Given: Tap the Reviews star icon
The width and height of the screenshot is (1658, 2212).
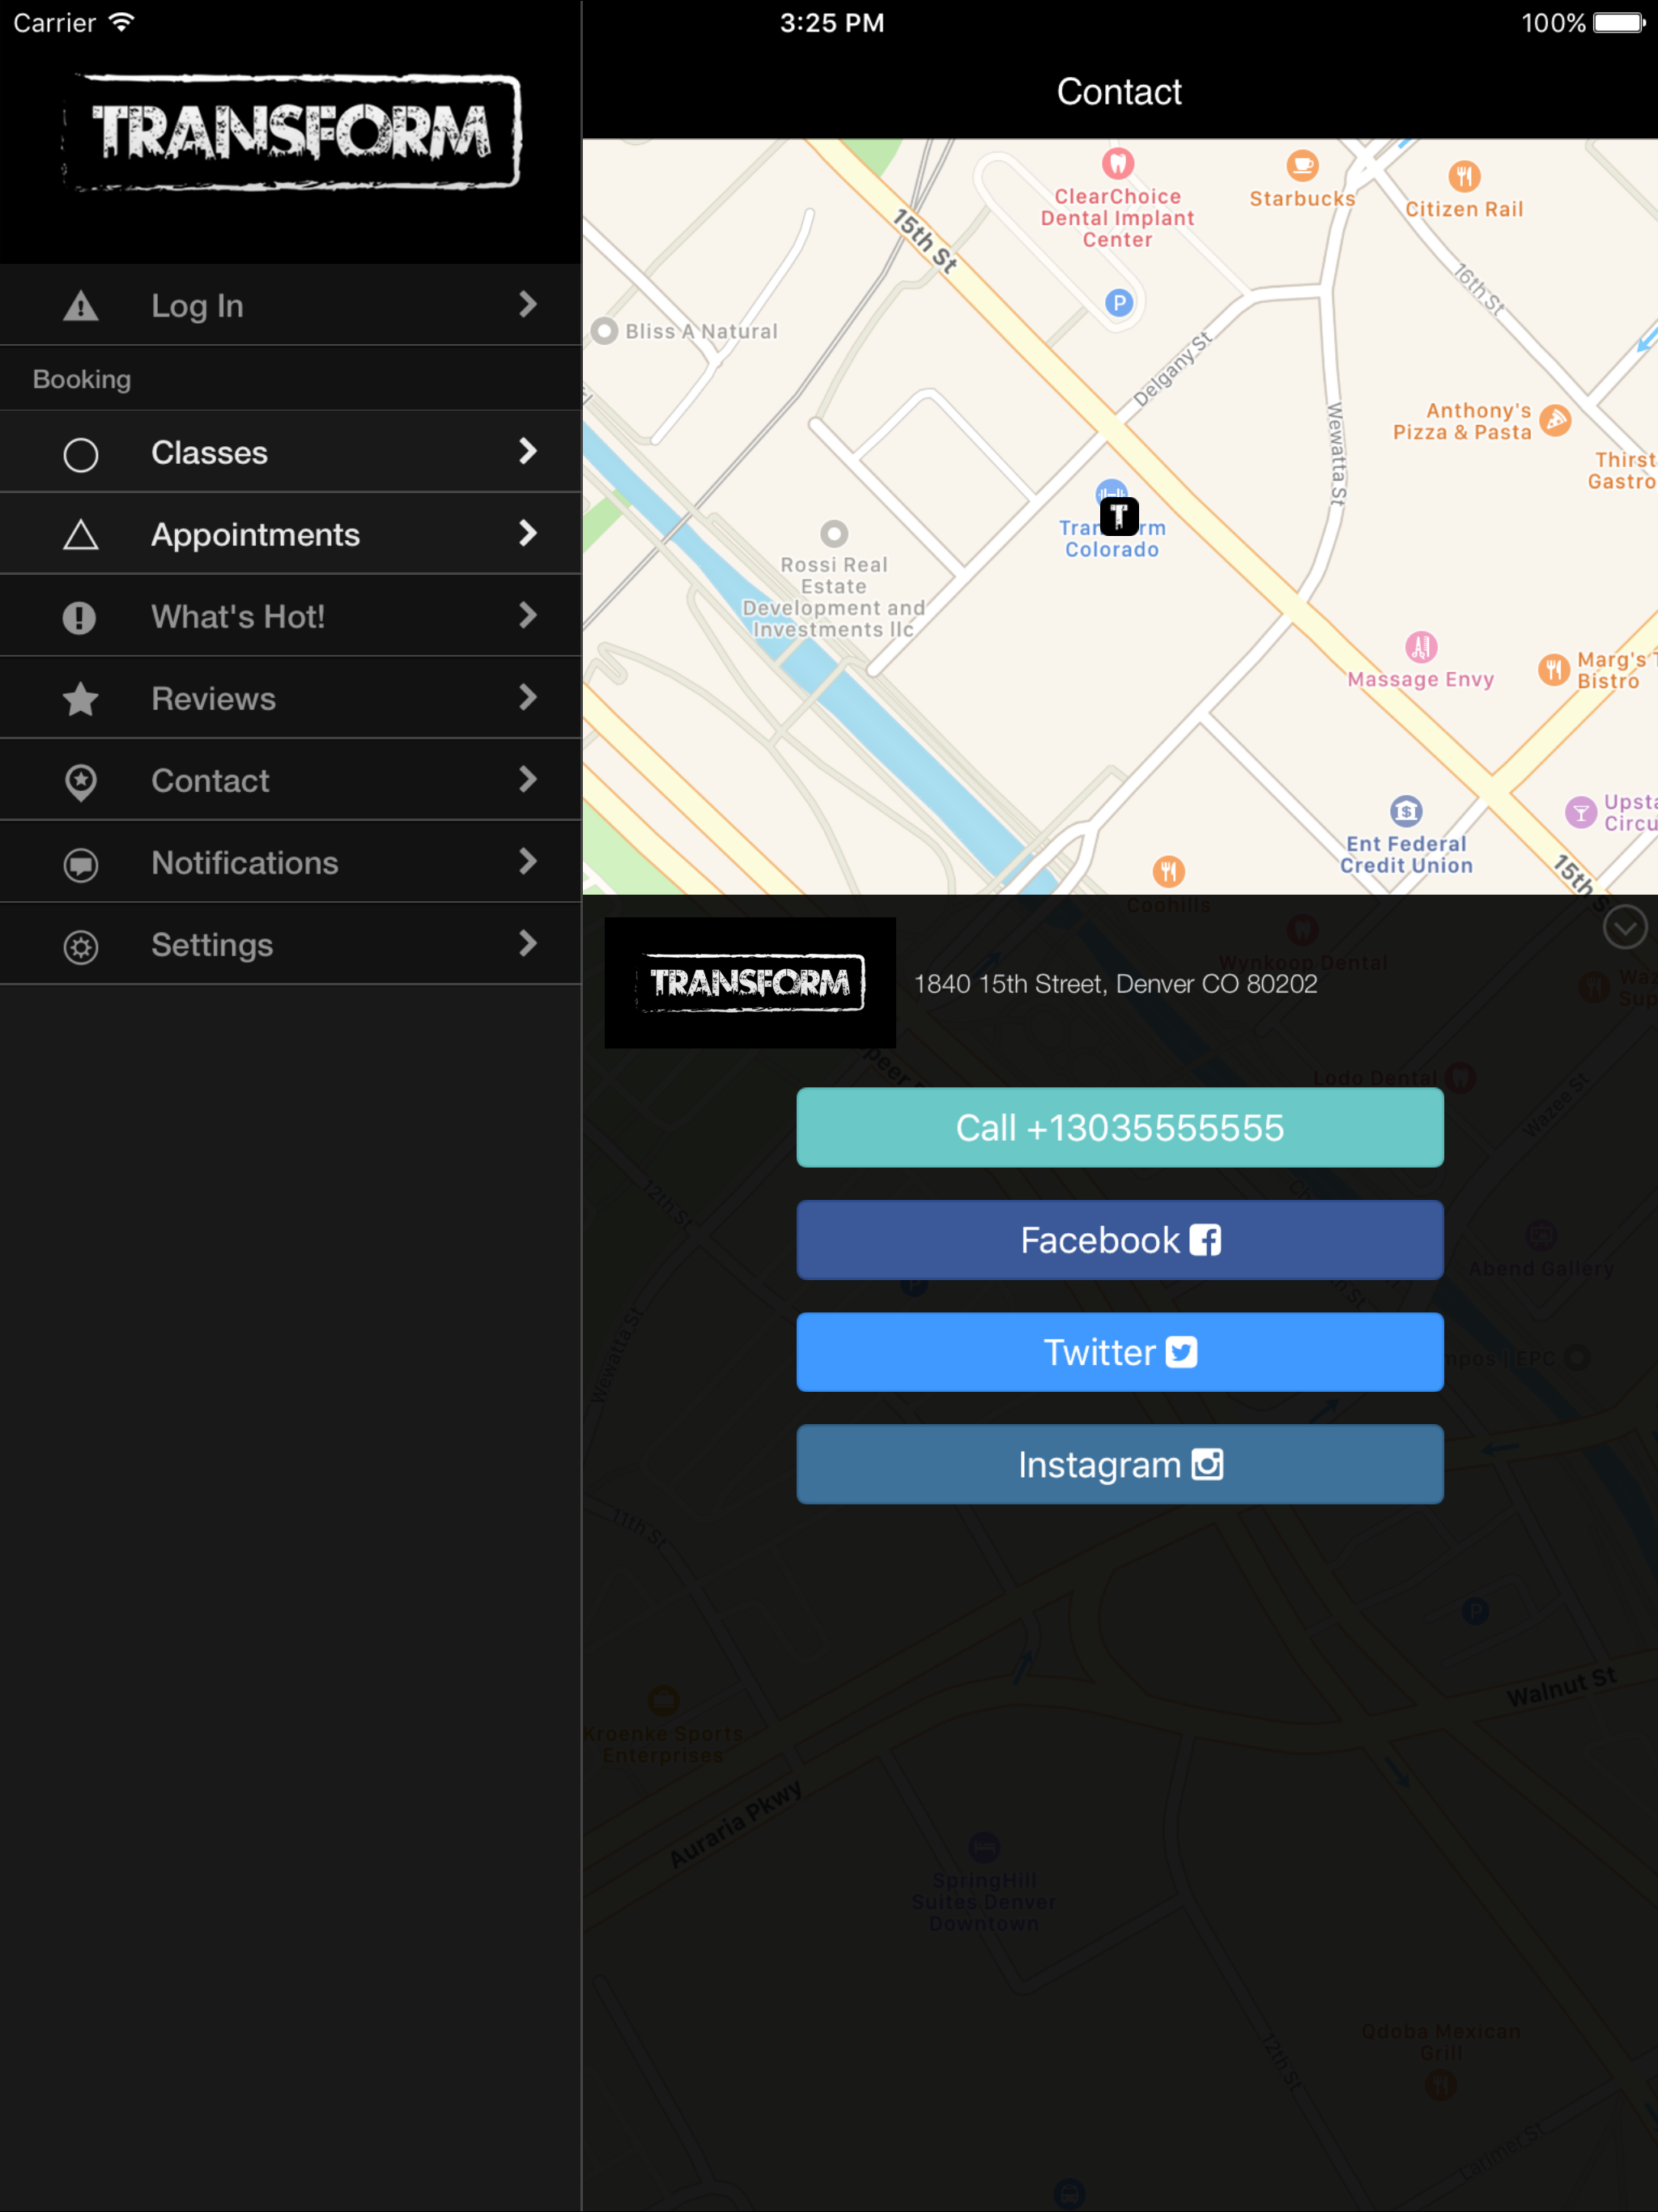Looking at the screenshot, I should click(x=81, y=699).
